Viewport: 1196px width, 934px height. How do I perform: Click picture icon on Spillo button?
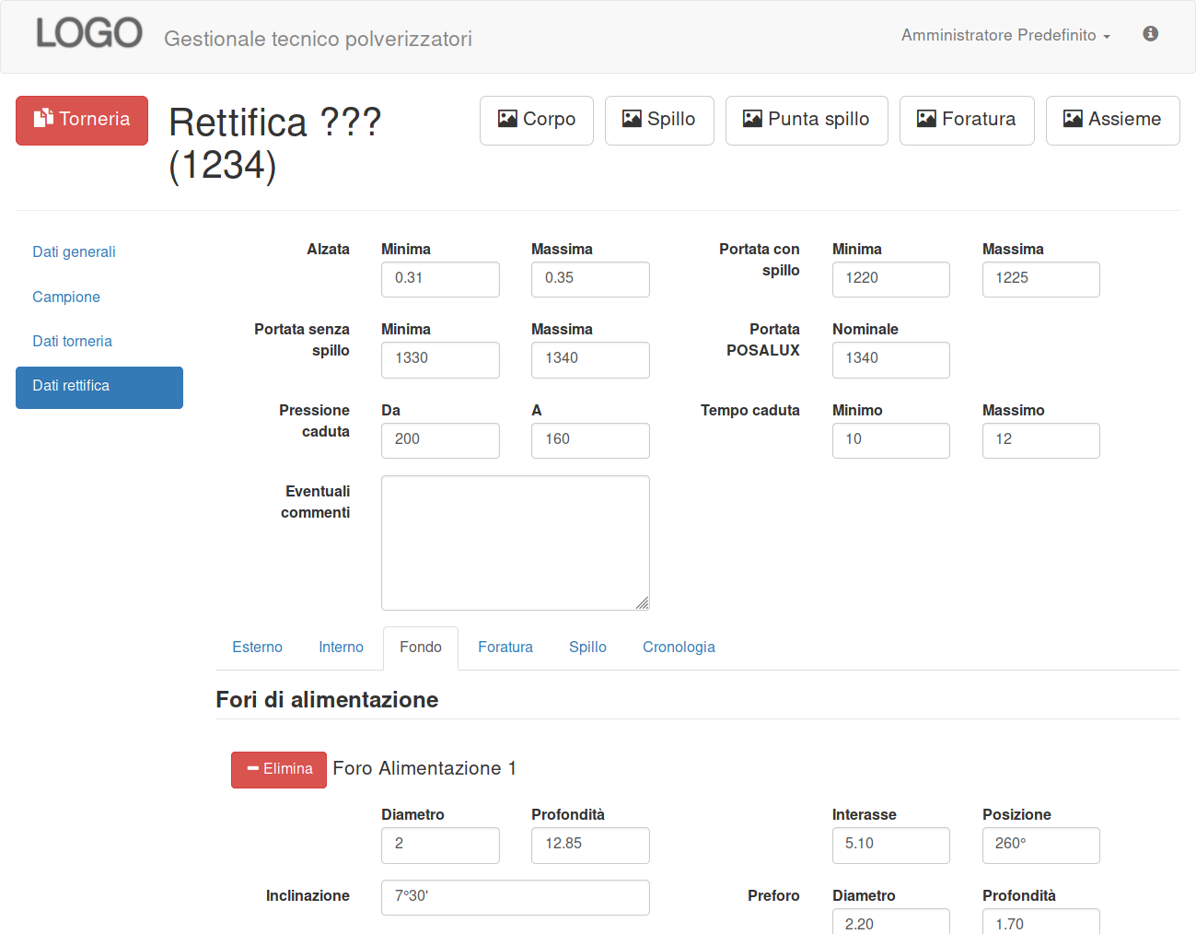tap(632, 119)
